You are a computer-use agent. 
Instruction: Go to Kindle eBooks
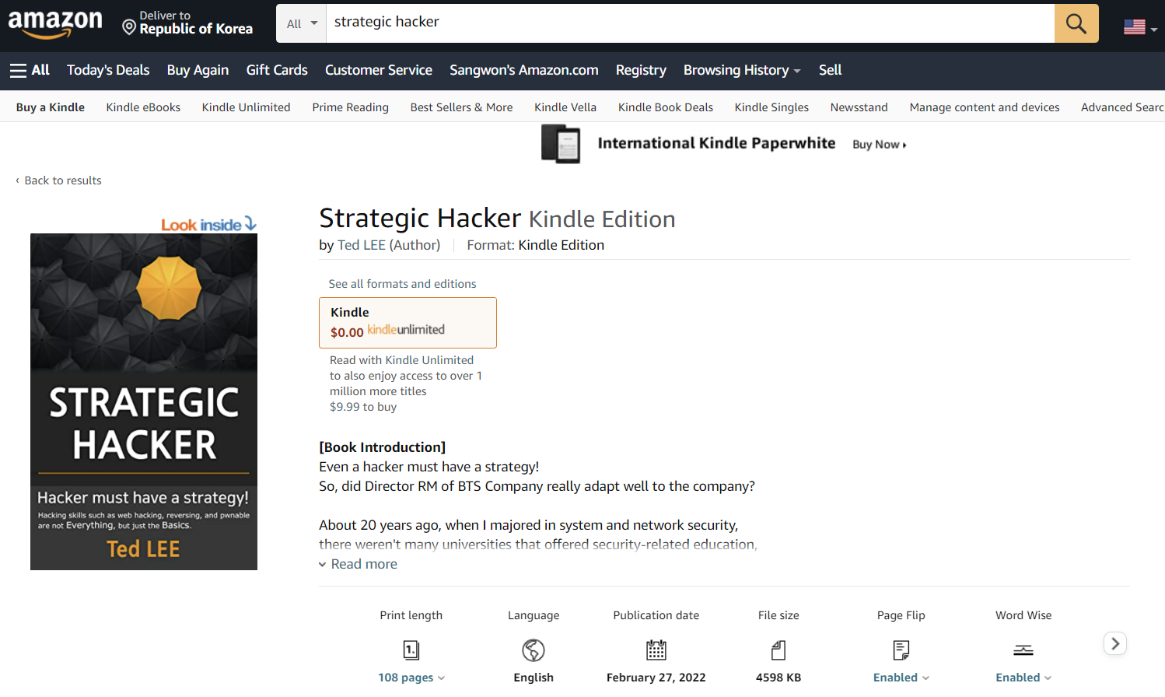143,107
